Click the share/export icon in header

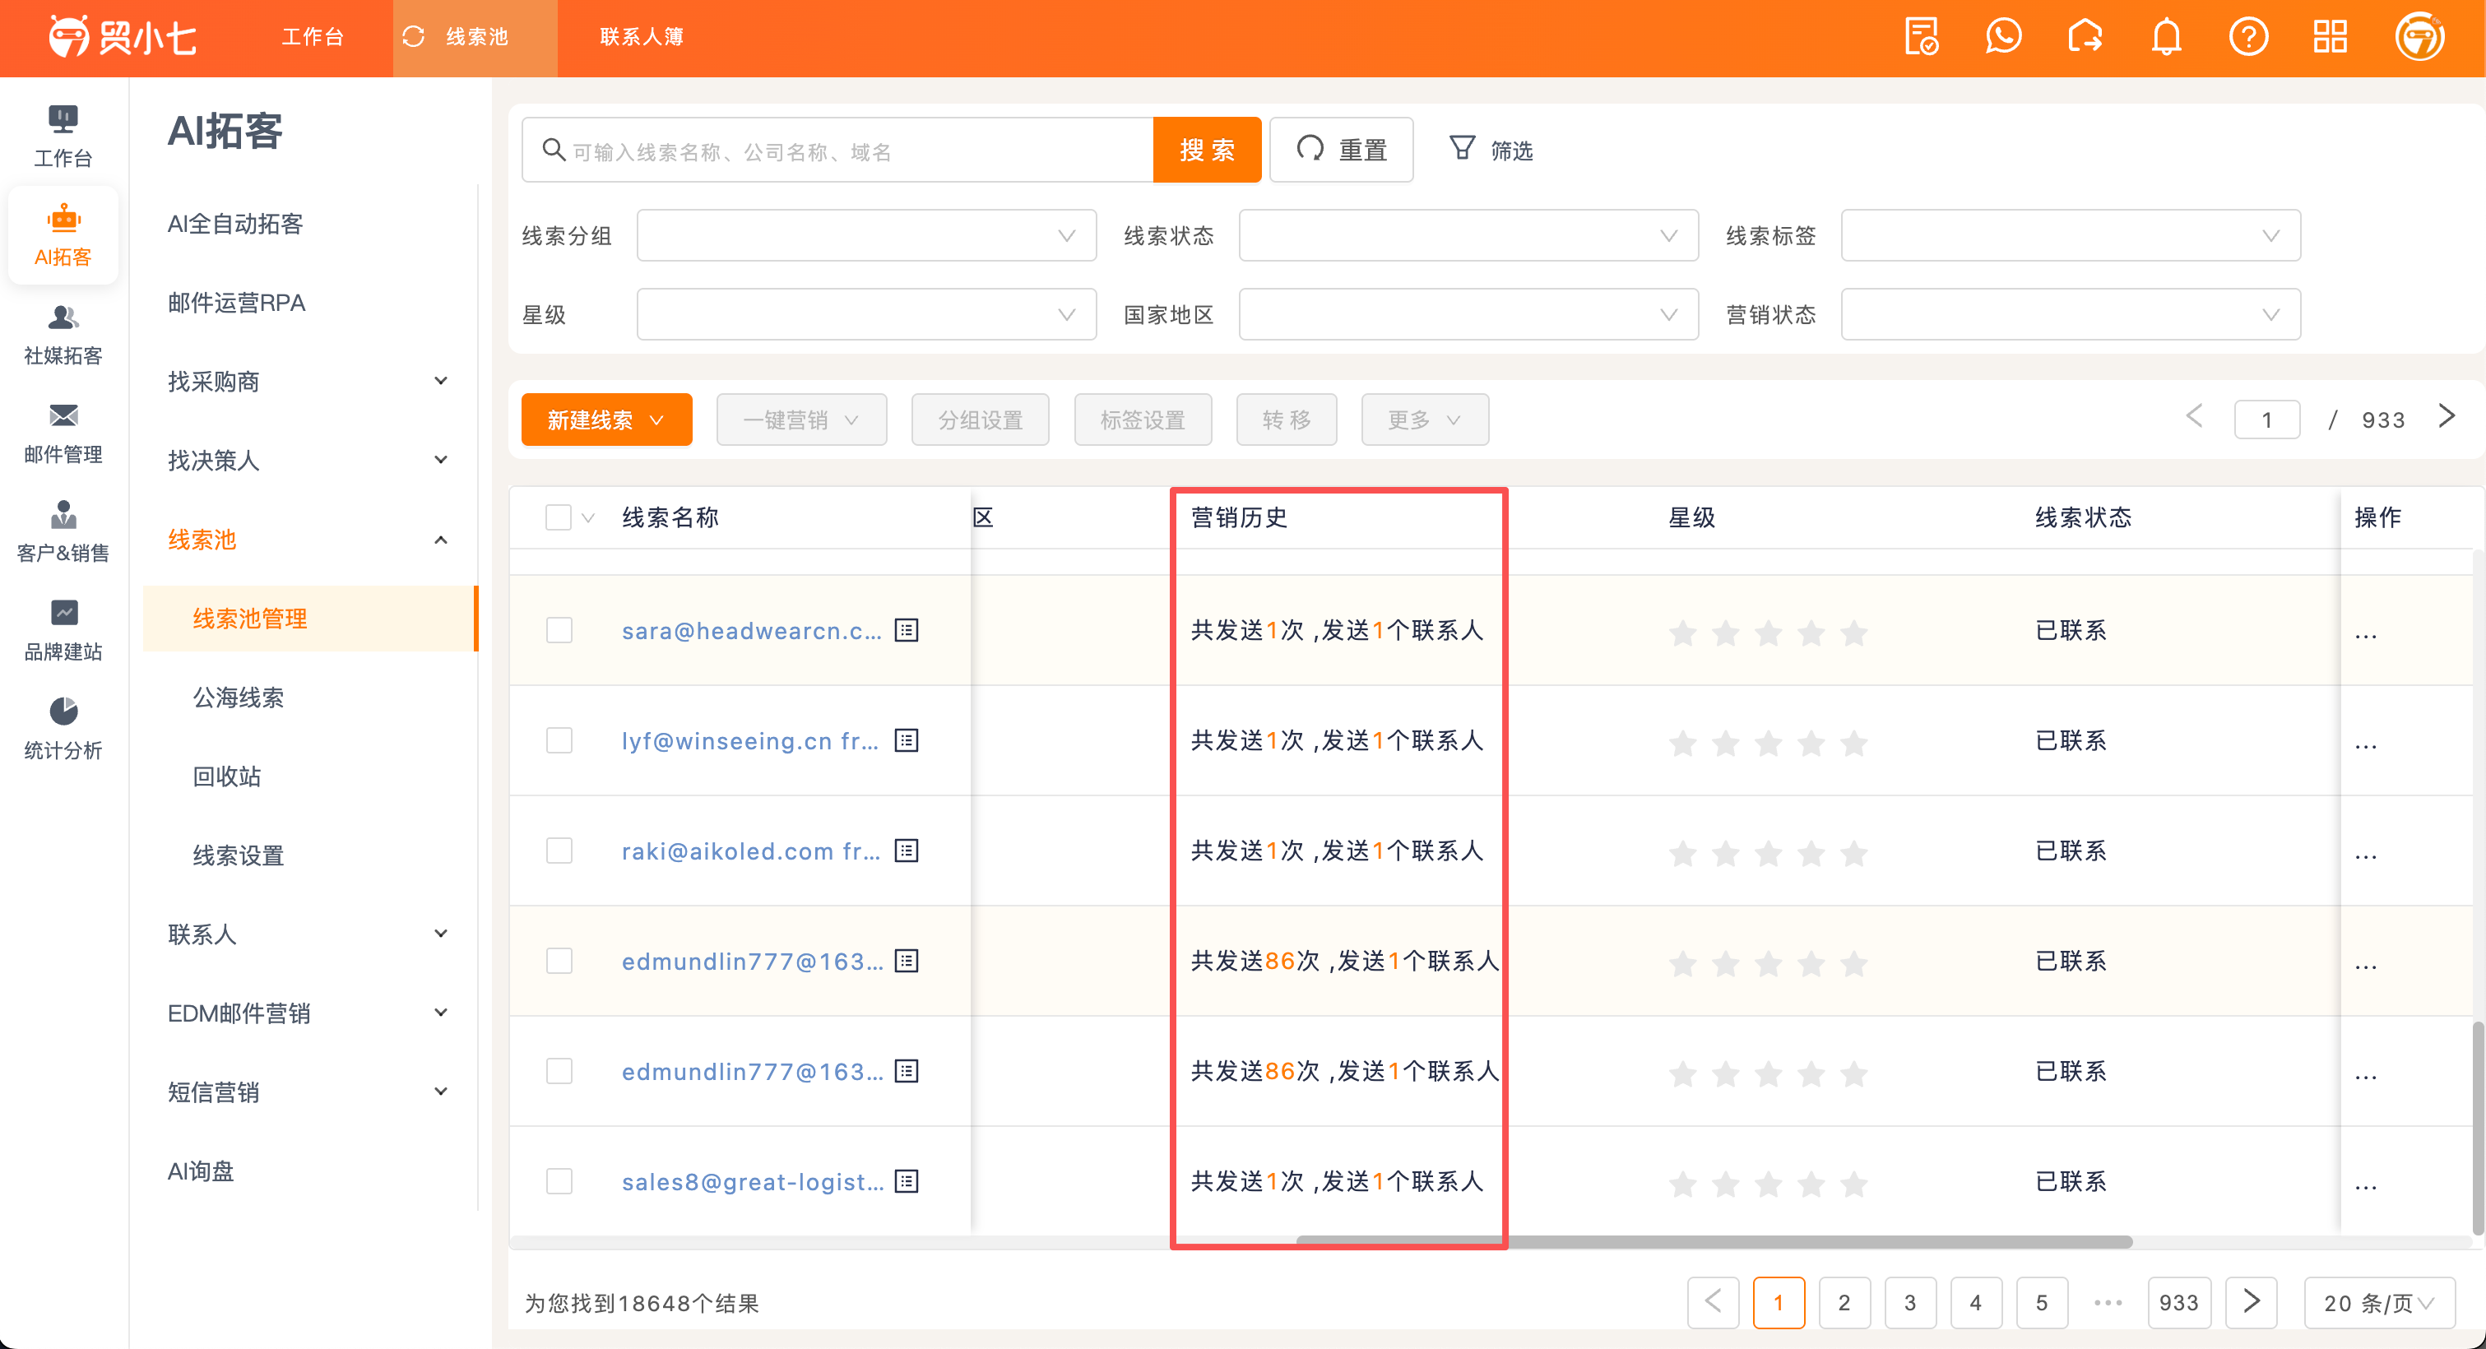click(2085, 37)
